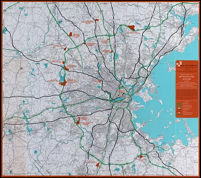The image size is (201, 178).
Task: Click the BURLINGTON town label
Action: (82, 32)
